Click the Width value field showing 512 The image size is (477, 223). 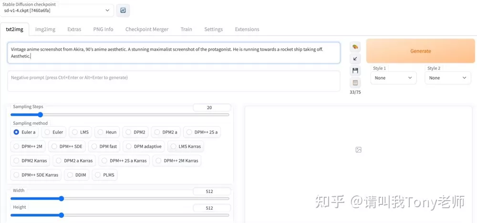(212, 192)
